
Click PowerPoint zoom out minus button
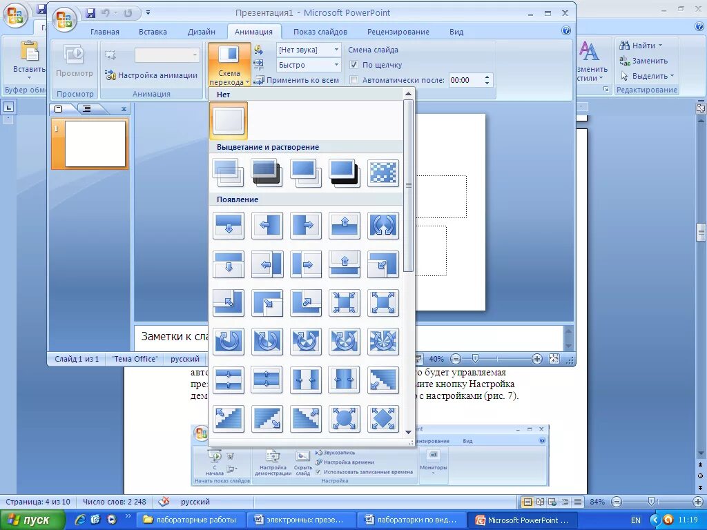pyautogui.click(x=456, y=359)
